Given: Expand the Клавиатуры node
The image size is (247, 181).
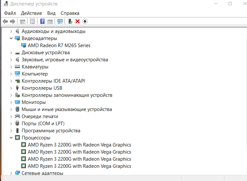Looking at the screenshot, I should 11,67.
